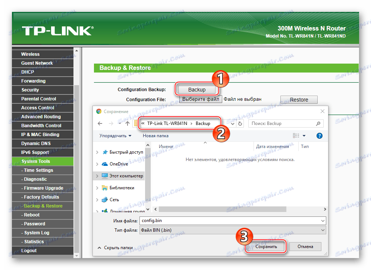Click the Restore button
The image size is (371, 270).
tap(299, 100)
